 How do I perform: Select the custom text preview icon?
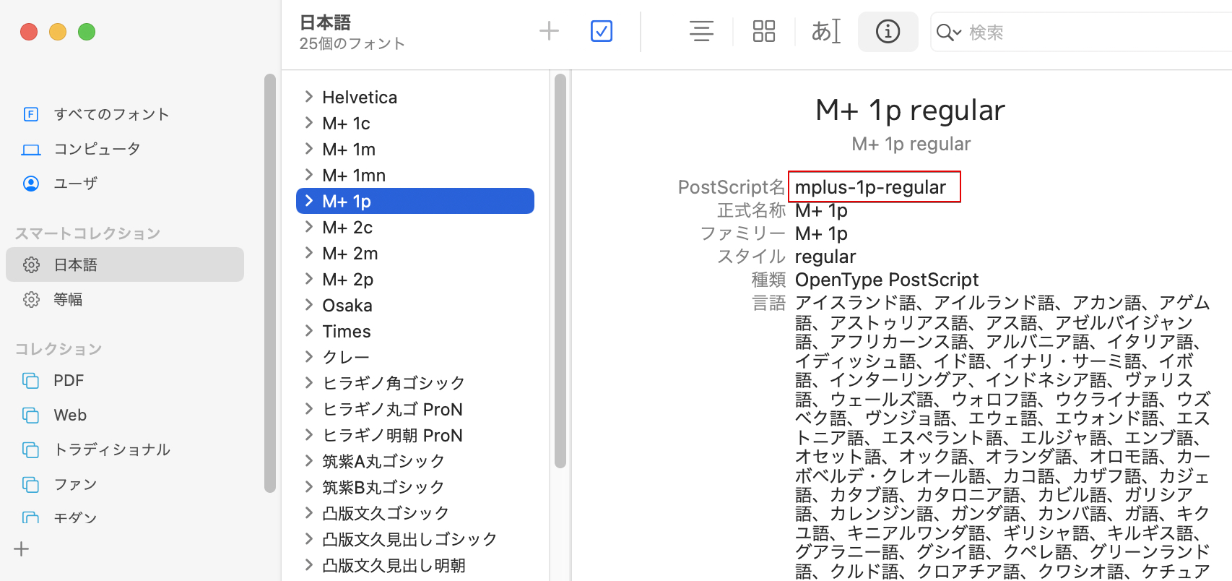(825, 31)
